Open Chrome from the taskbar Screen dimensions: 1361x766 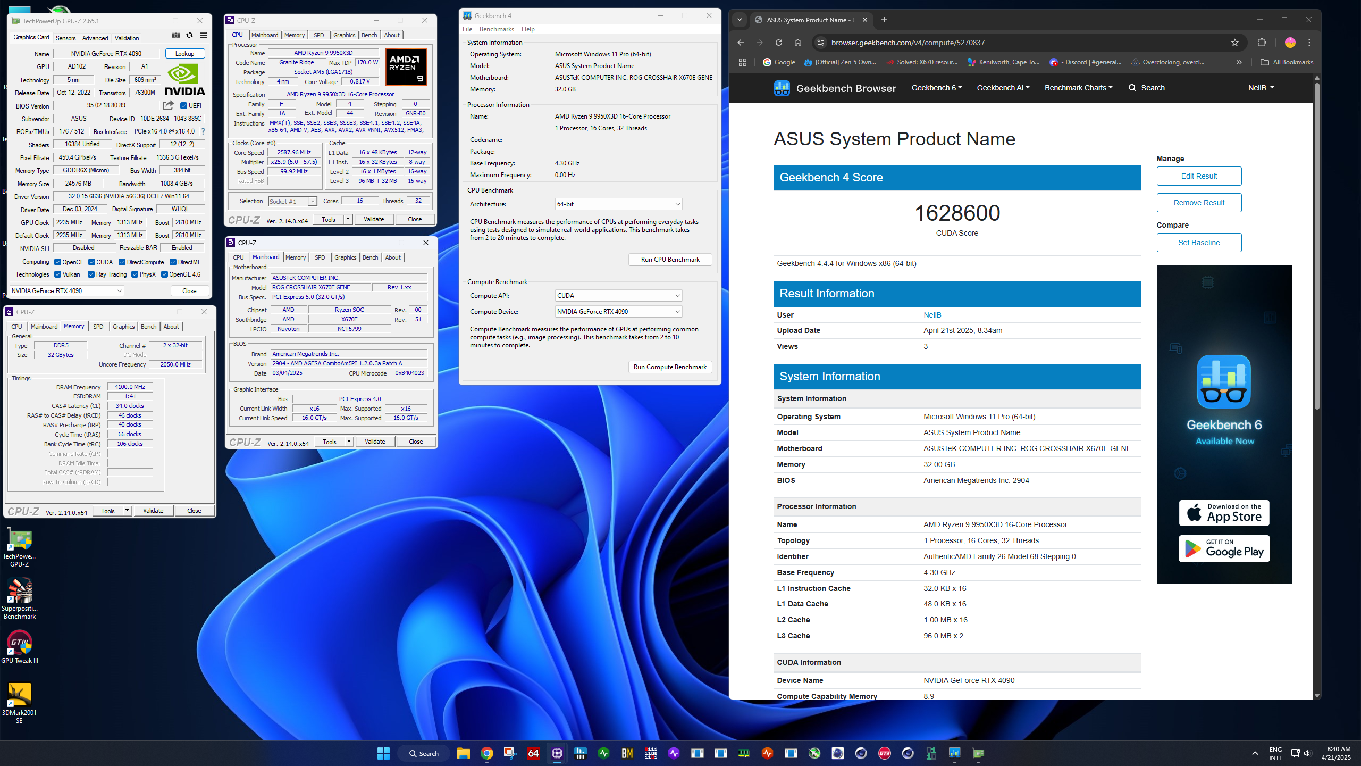[x=486, y=753]
